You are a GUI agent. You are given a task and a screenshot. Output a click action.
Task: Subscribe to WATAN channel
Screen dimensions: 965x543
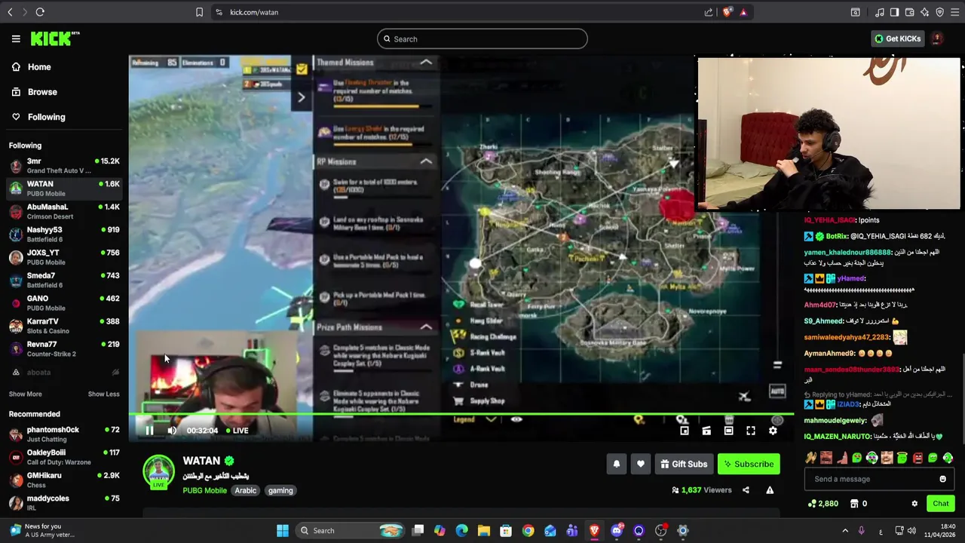[749, 464]
